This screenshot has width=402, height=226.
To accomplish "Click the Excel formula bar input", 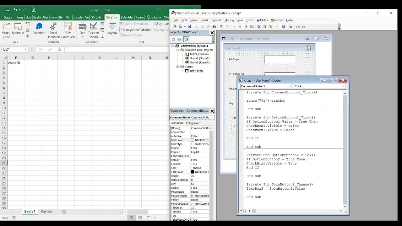I will 117,49.
